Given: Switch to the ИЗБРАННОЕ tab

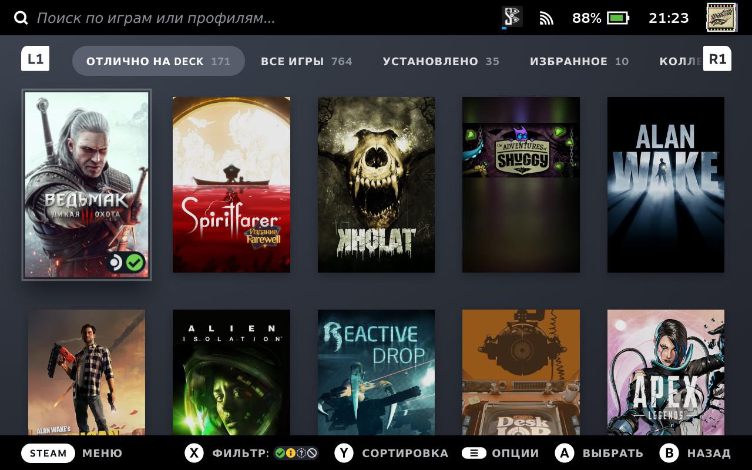Looking at the screenshot, I should (x=579, y=61).
